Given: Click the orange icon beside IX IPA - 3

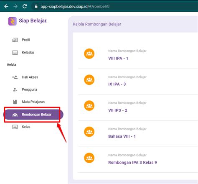Looking at the screenshot, I should 89,80.
